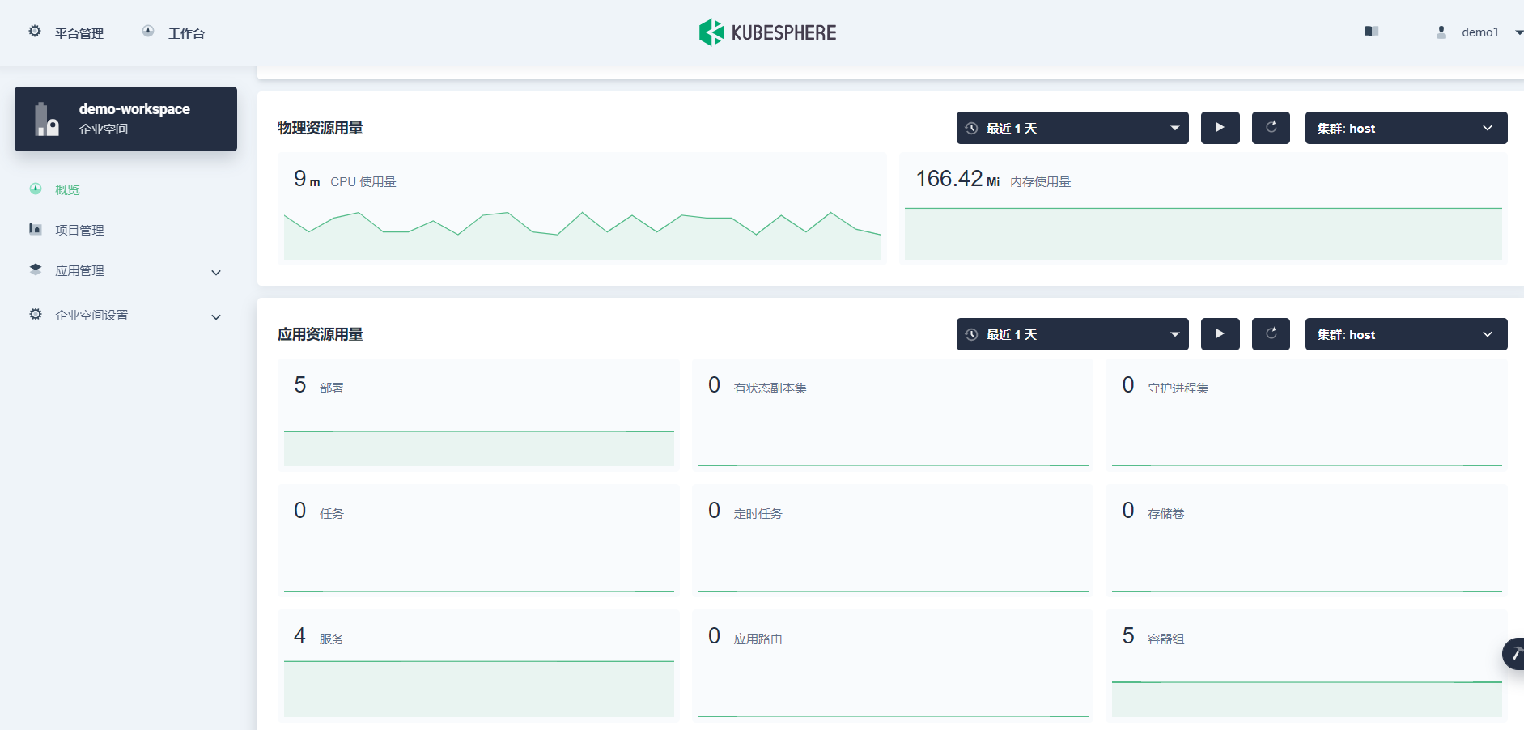Screen dimensions: 1524x730
Task: Click the demo-workspace enterprise space card
Action: (x=125, y=119)
